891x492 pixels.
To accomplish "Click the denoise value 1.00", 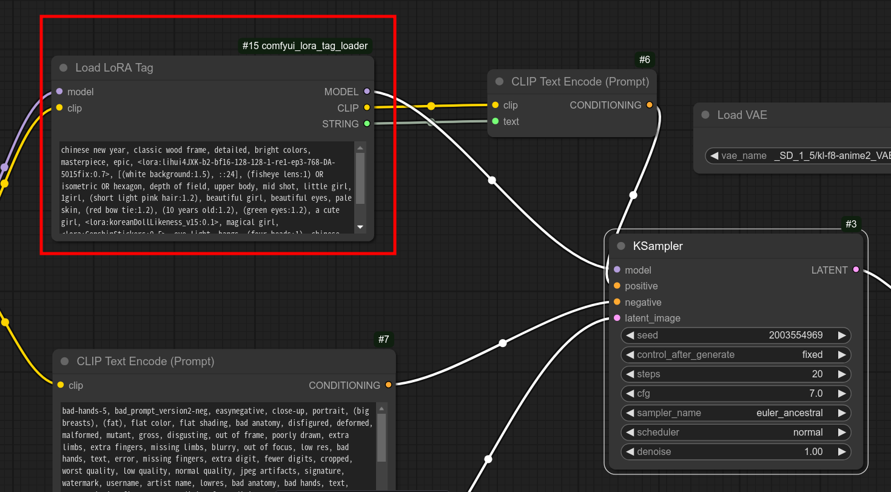I will click(x=813, y=452).
